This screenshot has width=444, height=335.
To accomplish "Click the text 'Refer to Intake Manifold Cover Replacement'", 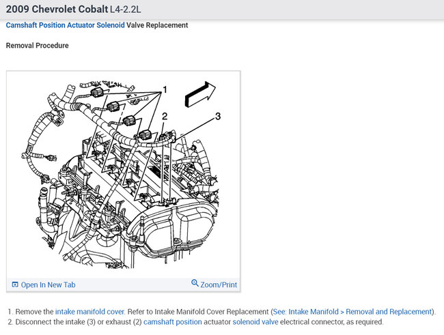I will pos(197,312).
